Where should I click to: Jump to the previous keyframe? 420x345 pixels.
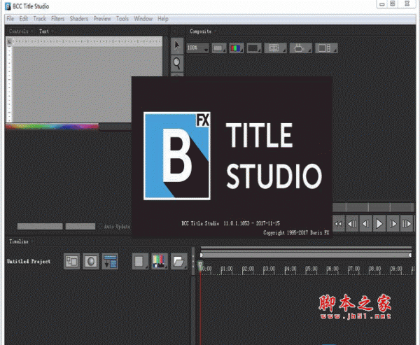tap(352, 224)
